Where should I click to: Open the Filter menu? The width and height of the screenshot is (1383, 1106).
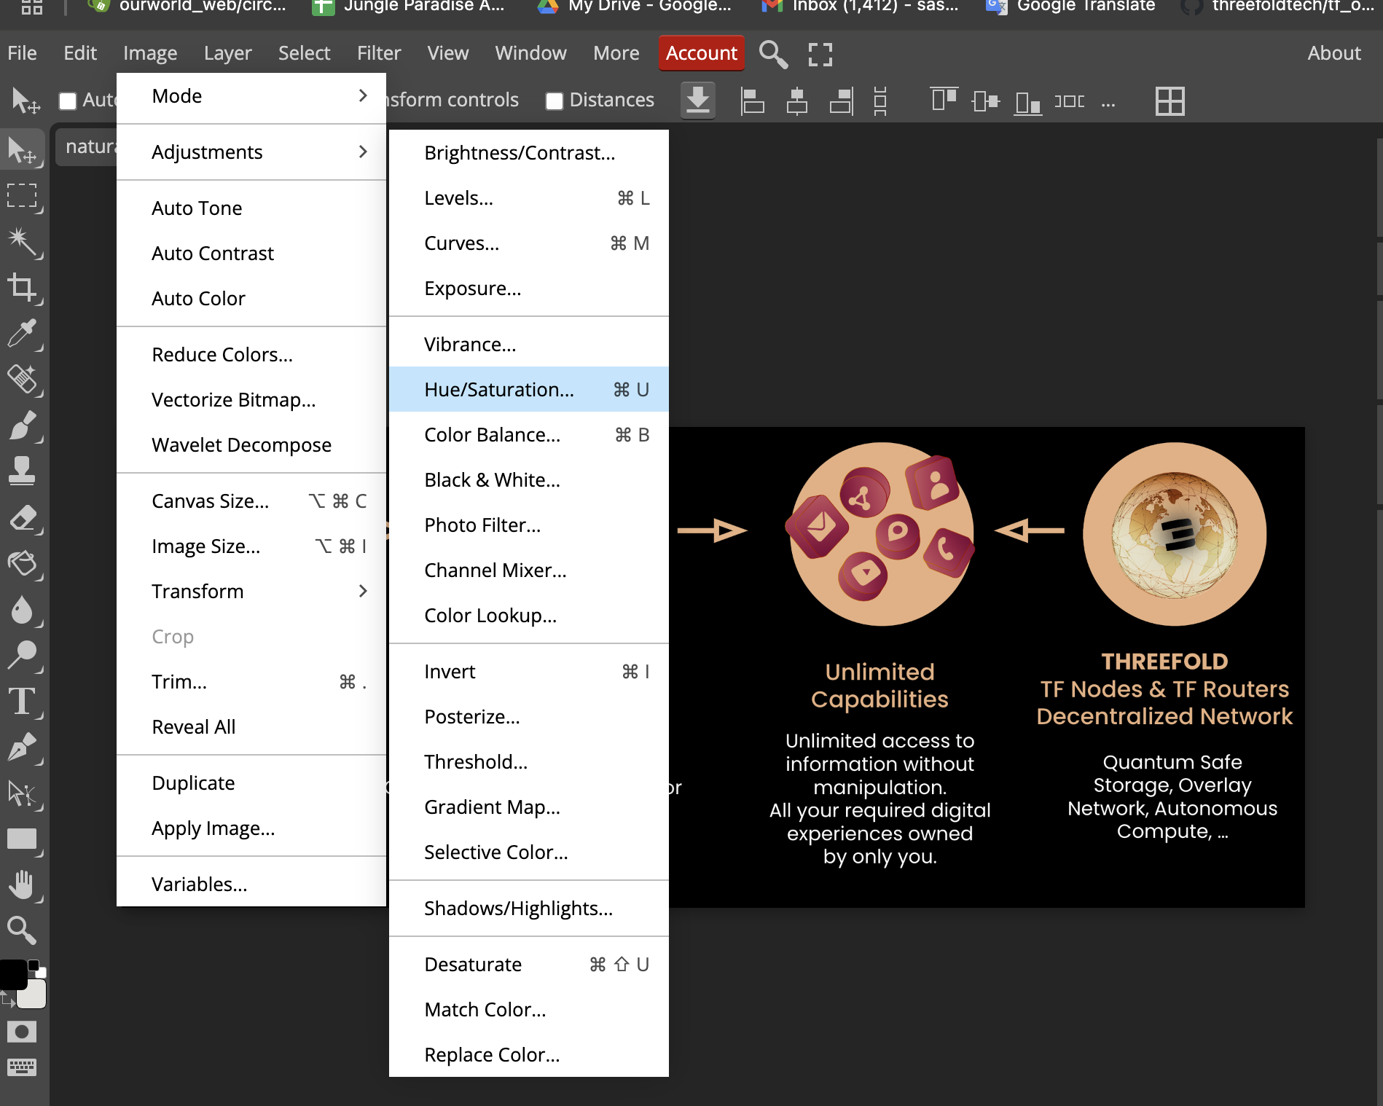(x=378, y=53)
